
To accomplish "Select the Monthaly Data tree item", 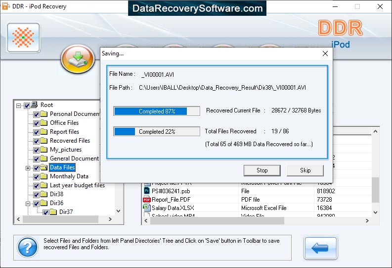I will click(69, 176).
